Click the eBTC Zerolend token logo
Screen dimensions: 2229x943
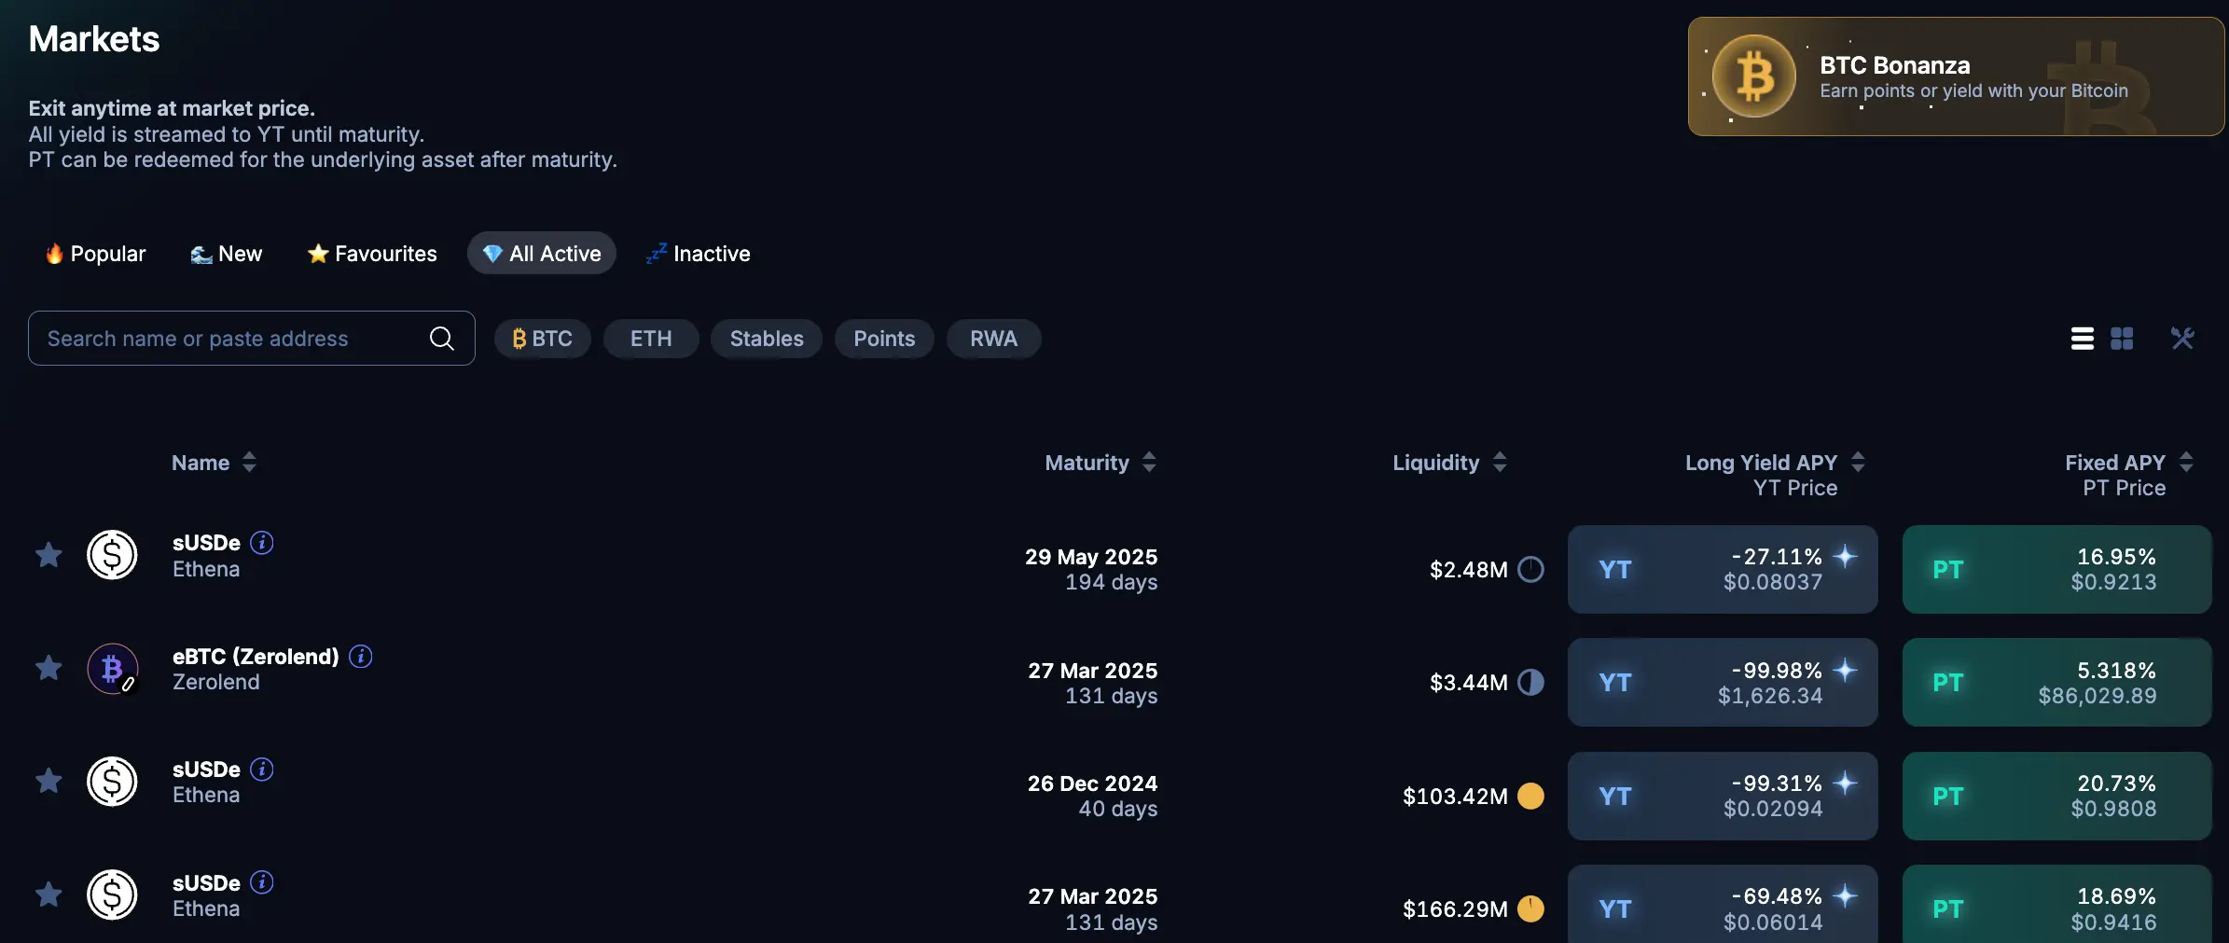pos(112,669)
